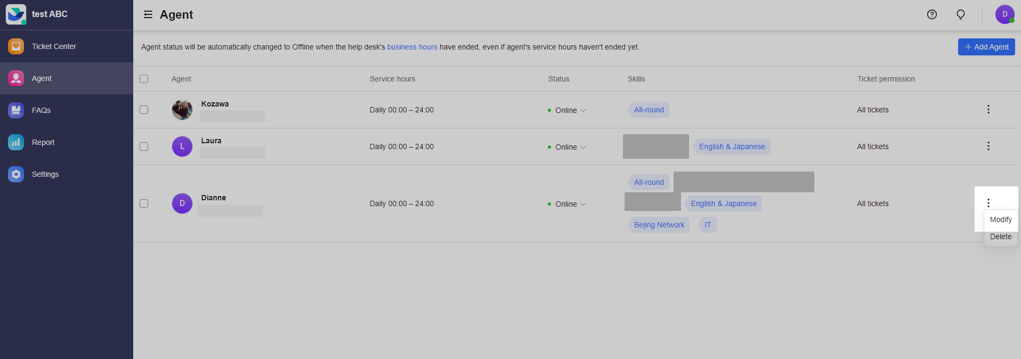Open the help question mark icon
This screenshot has height=359, width=1021.
[x=932, y=14]
